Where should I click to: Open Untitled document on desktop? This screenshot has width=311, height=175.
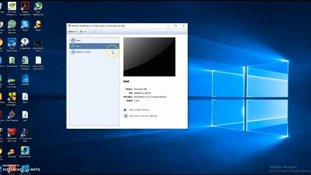click(25, 80)
